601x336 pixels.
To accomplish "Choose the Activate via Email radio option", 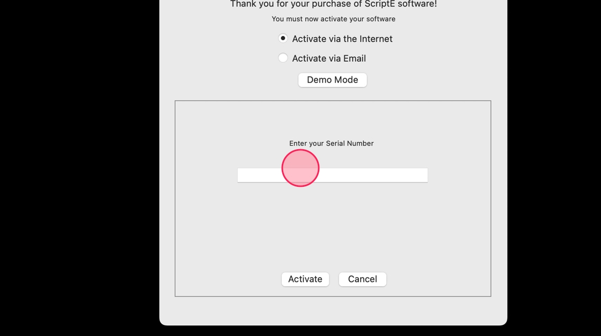I will click(283, 58).
